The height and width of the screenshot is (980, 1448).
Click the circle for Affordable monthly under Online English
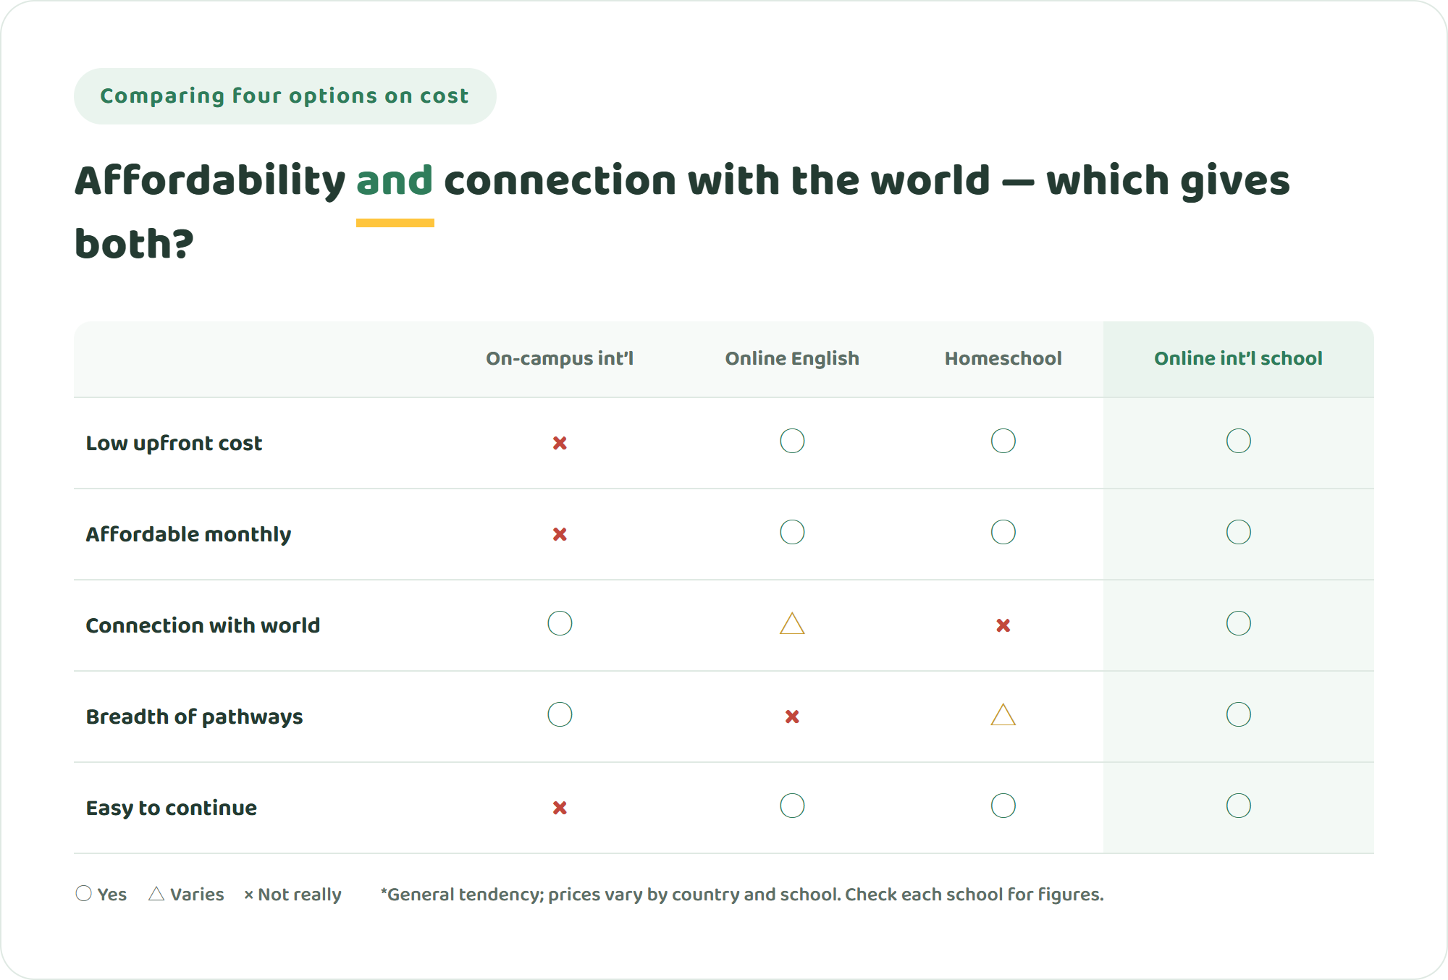click(792, 532)
